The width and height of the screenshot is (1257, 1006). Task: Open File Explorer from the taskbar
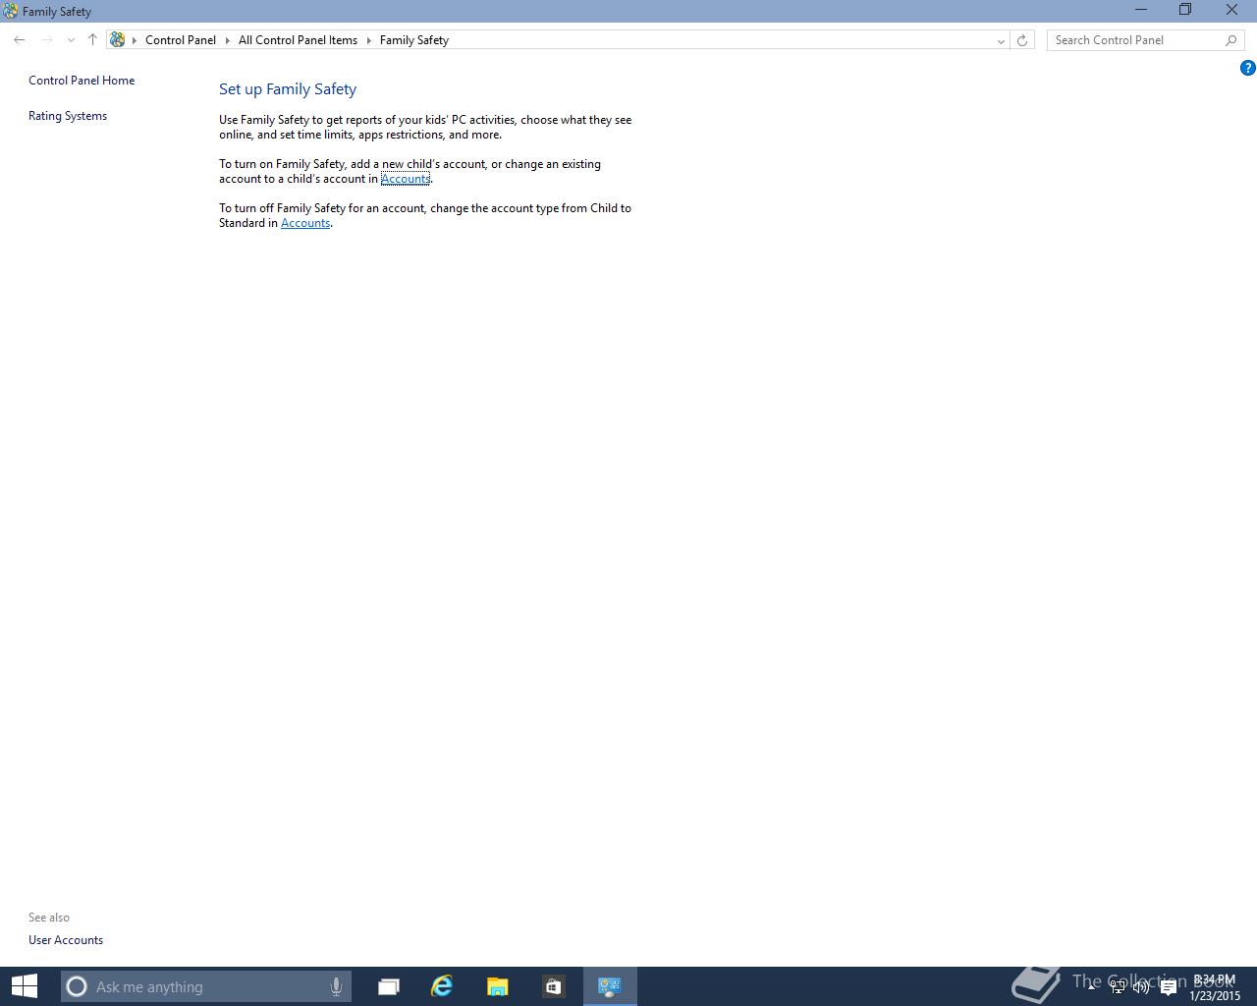coord(498,986)
